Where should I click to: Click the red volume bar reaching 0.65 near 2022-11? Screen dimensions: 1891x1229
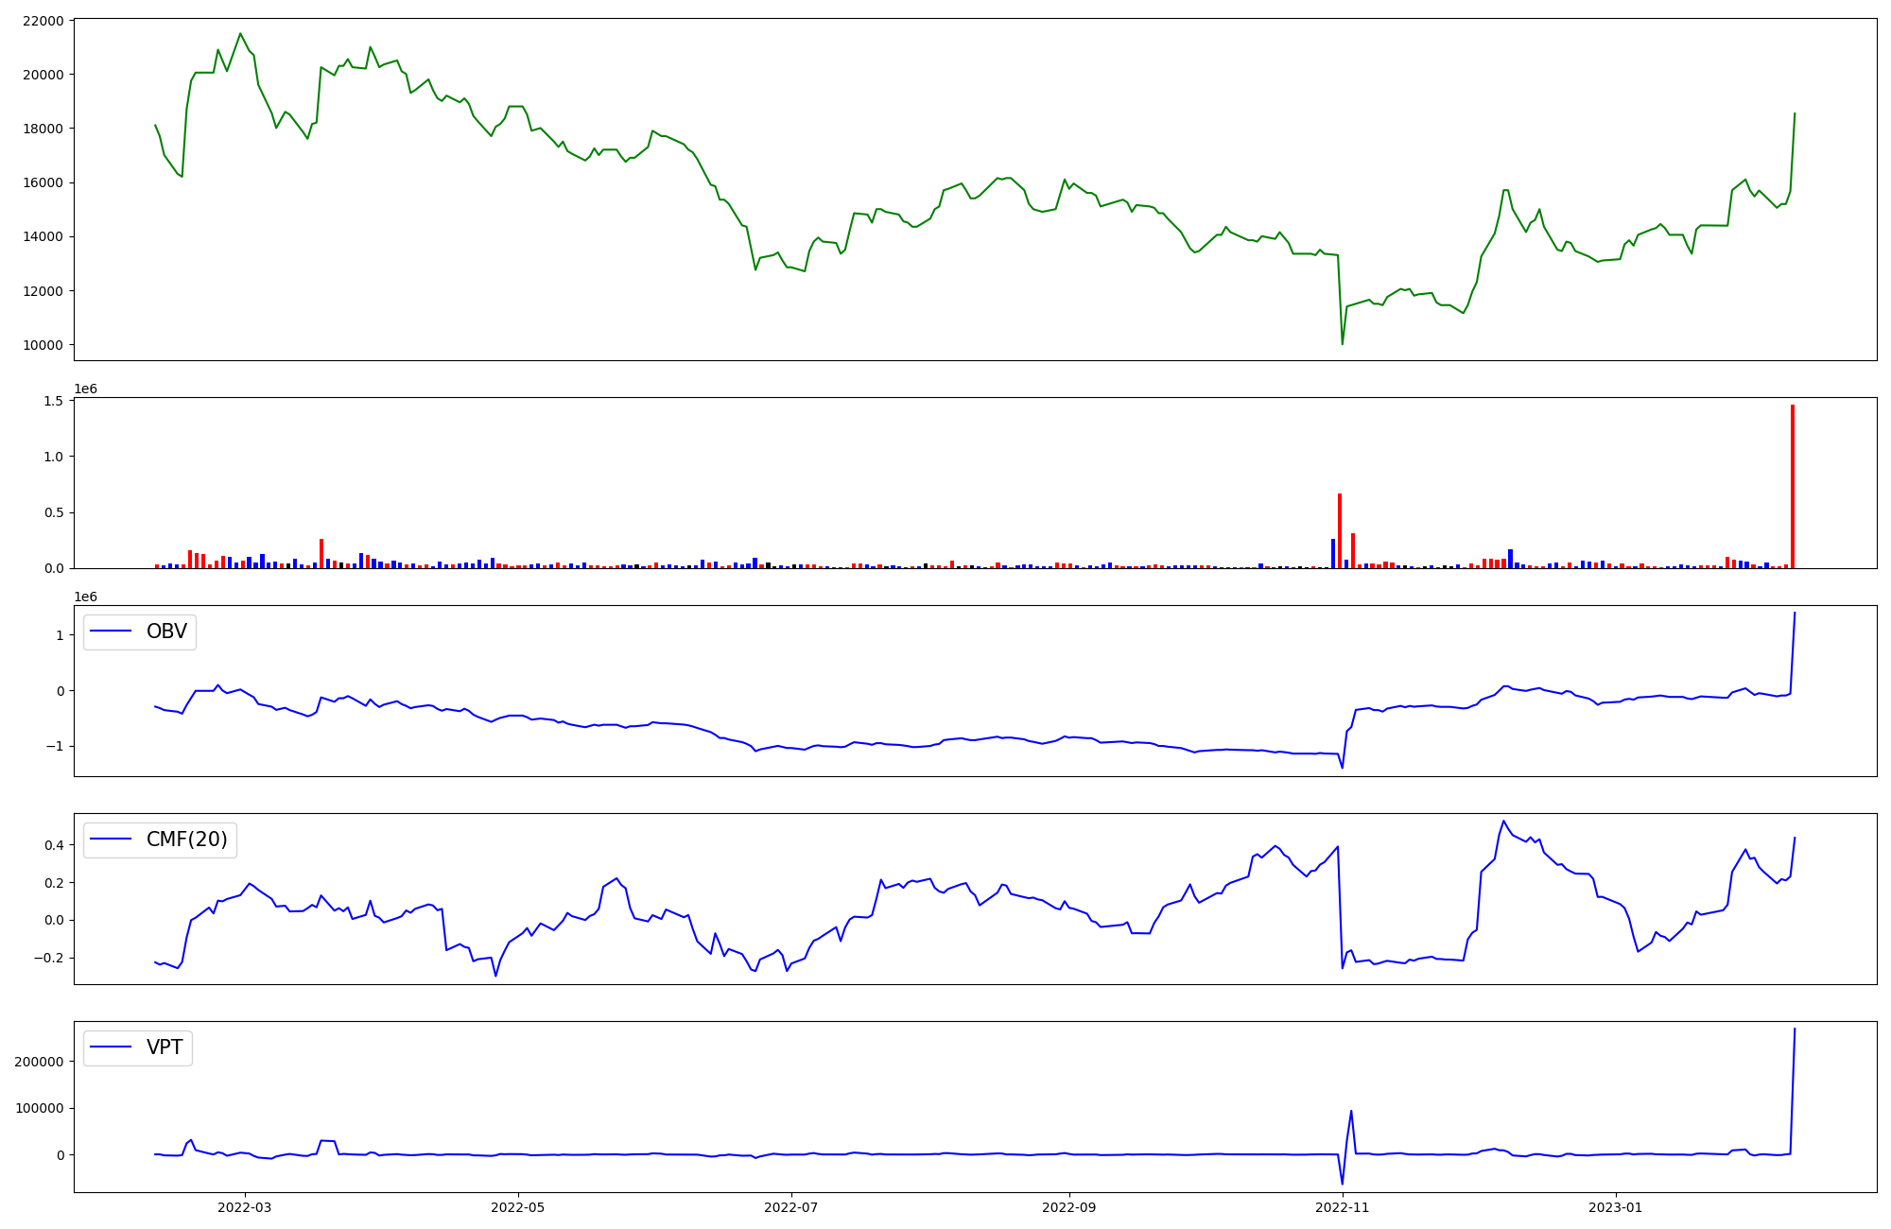1340,529
